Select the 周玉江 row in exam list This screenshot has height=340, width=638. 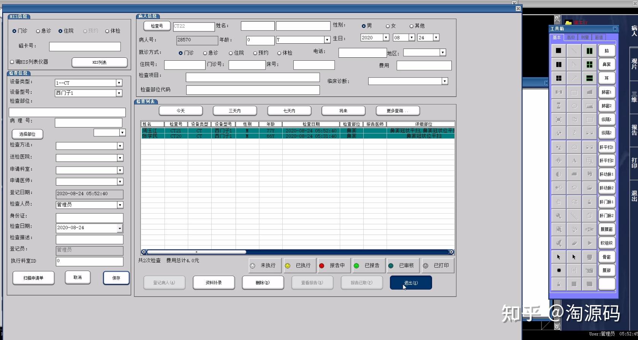tap(298, 131)
